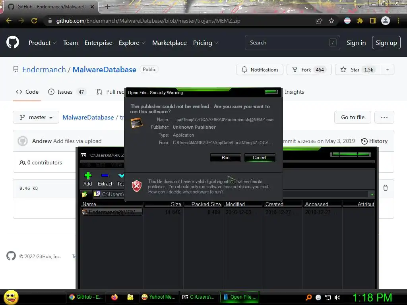
Task: Expand the Product menu
Action: pos(42,43)
